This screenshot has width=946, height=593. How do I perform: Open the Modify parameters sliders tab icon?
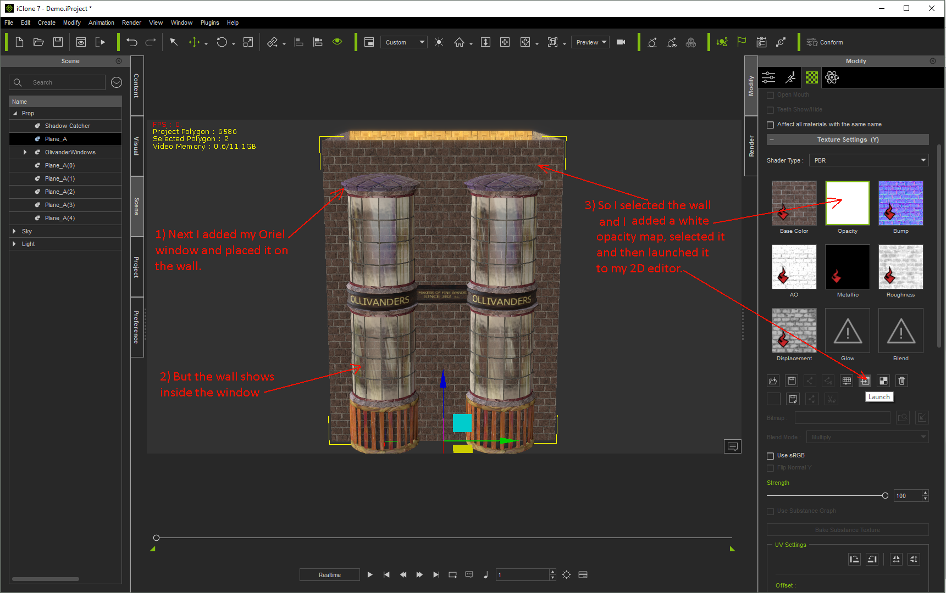coord(768,77)
